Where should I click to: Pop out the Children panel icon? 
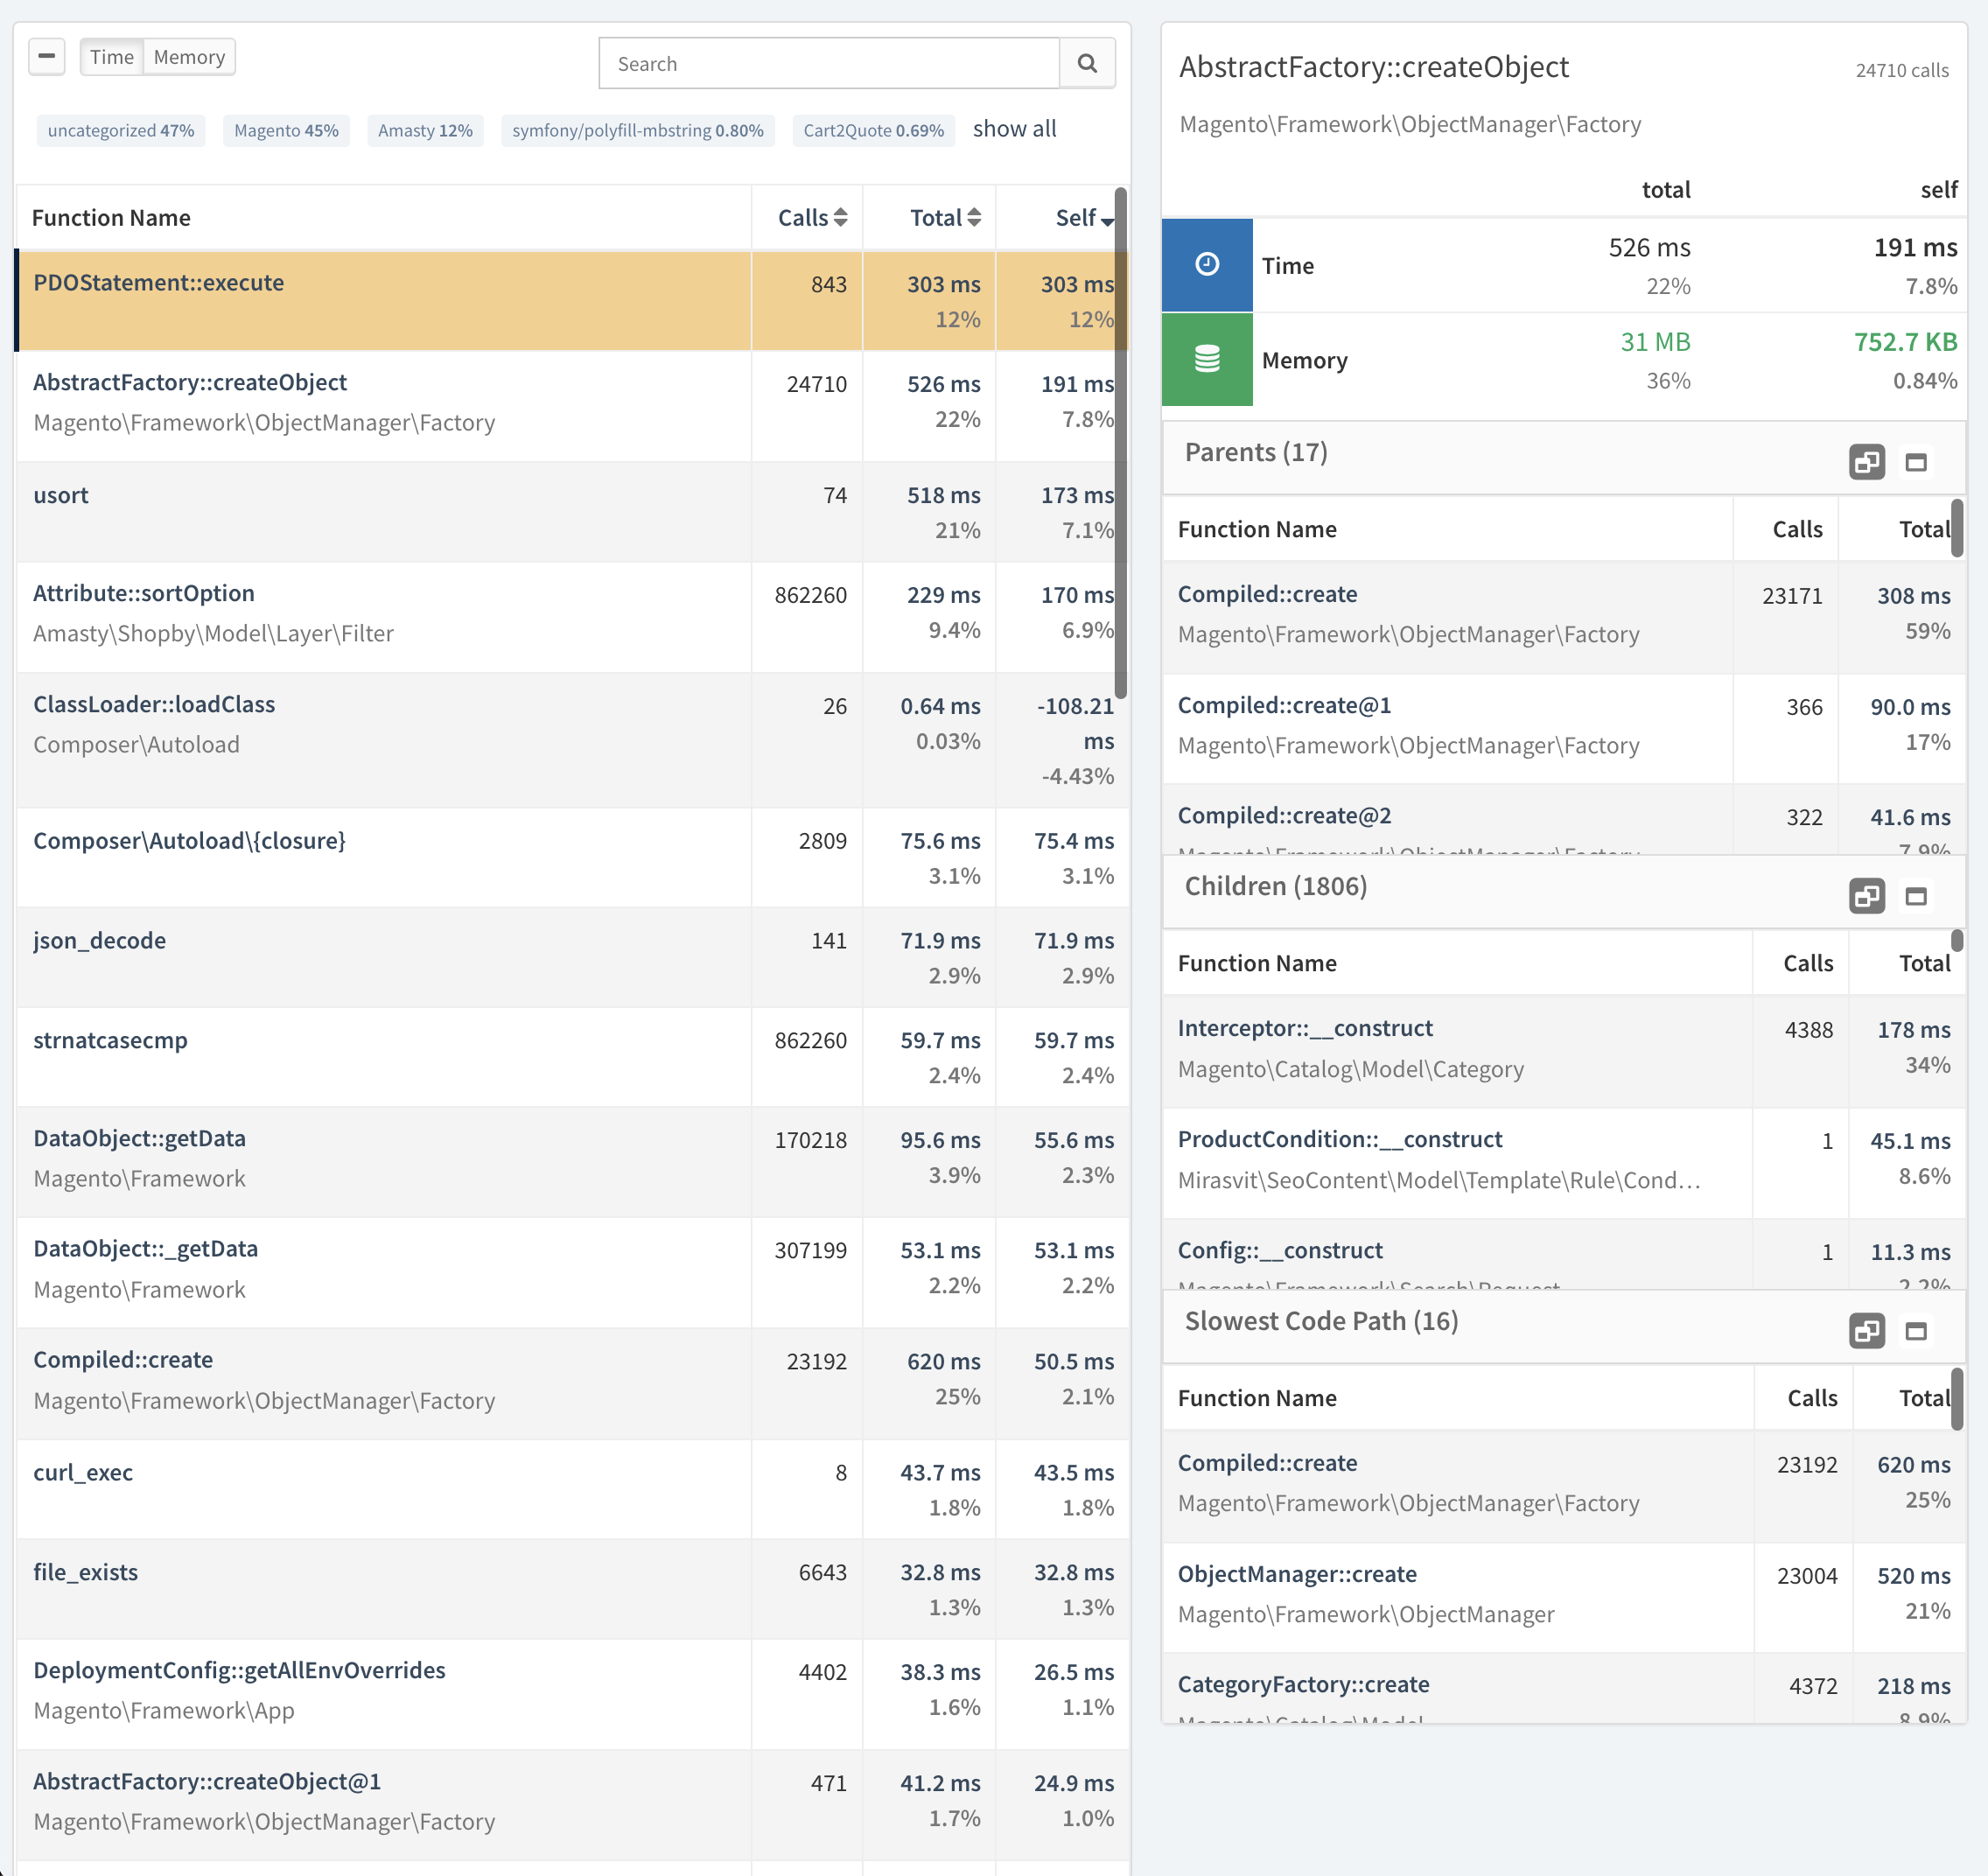[x=1866, y=896]
